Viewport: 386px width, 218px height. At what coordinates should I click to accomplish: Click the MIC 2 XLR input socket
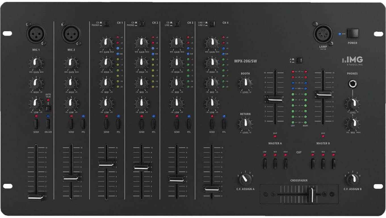click(71, 34)
